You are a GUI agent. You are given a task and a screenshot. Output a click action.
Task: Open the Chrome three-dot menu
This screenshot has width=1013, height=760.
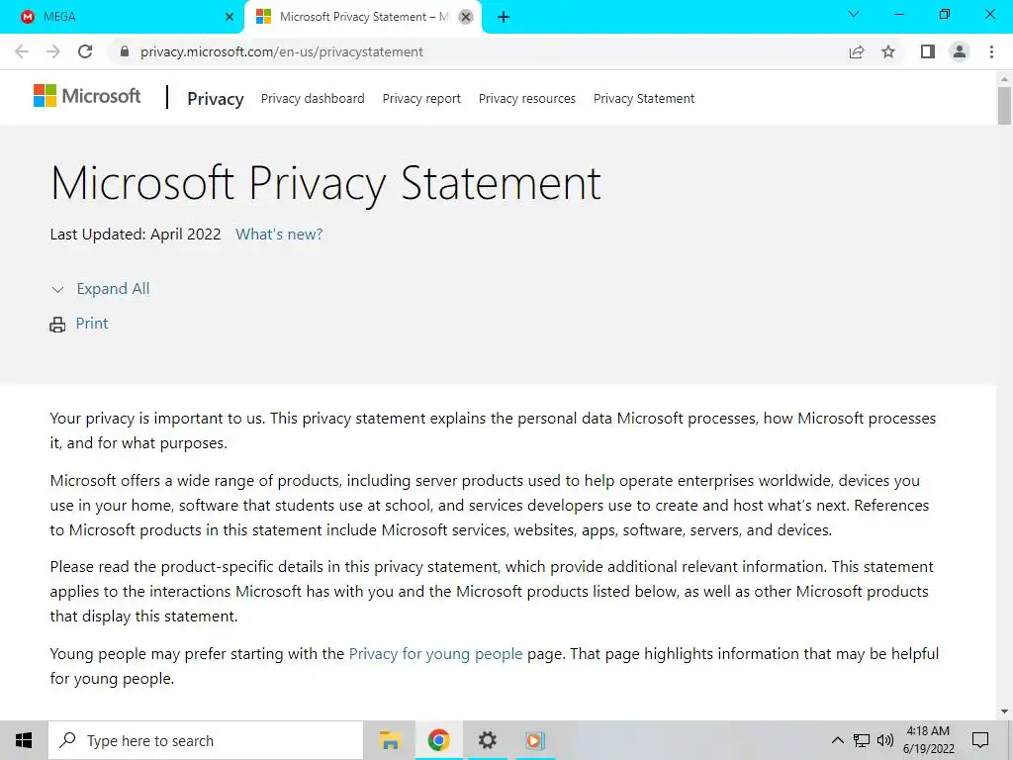[991, 51]
